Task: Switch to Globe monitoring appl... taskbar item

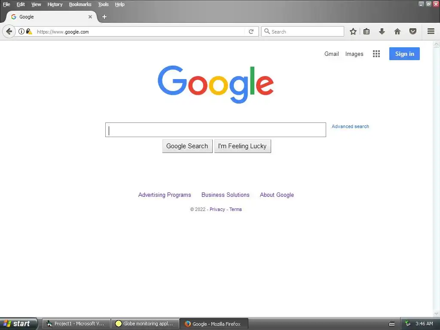Action: point(145,324)
